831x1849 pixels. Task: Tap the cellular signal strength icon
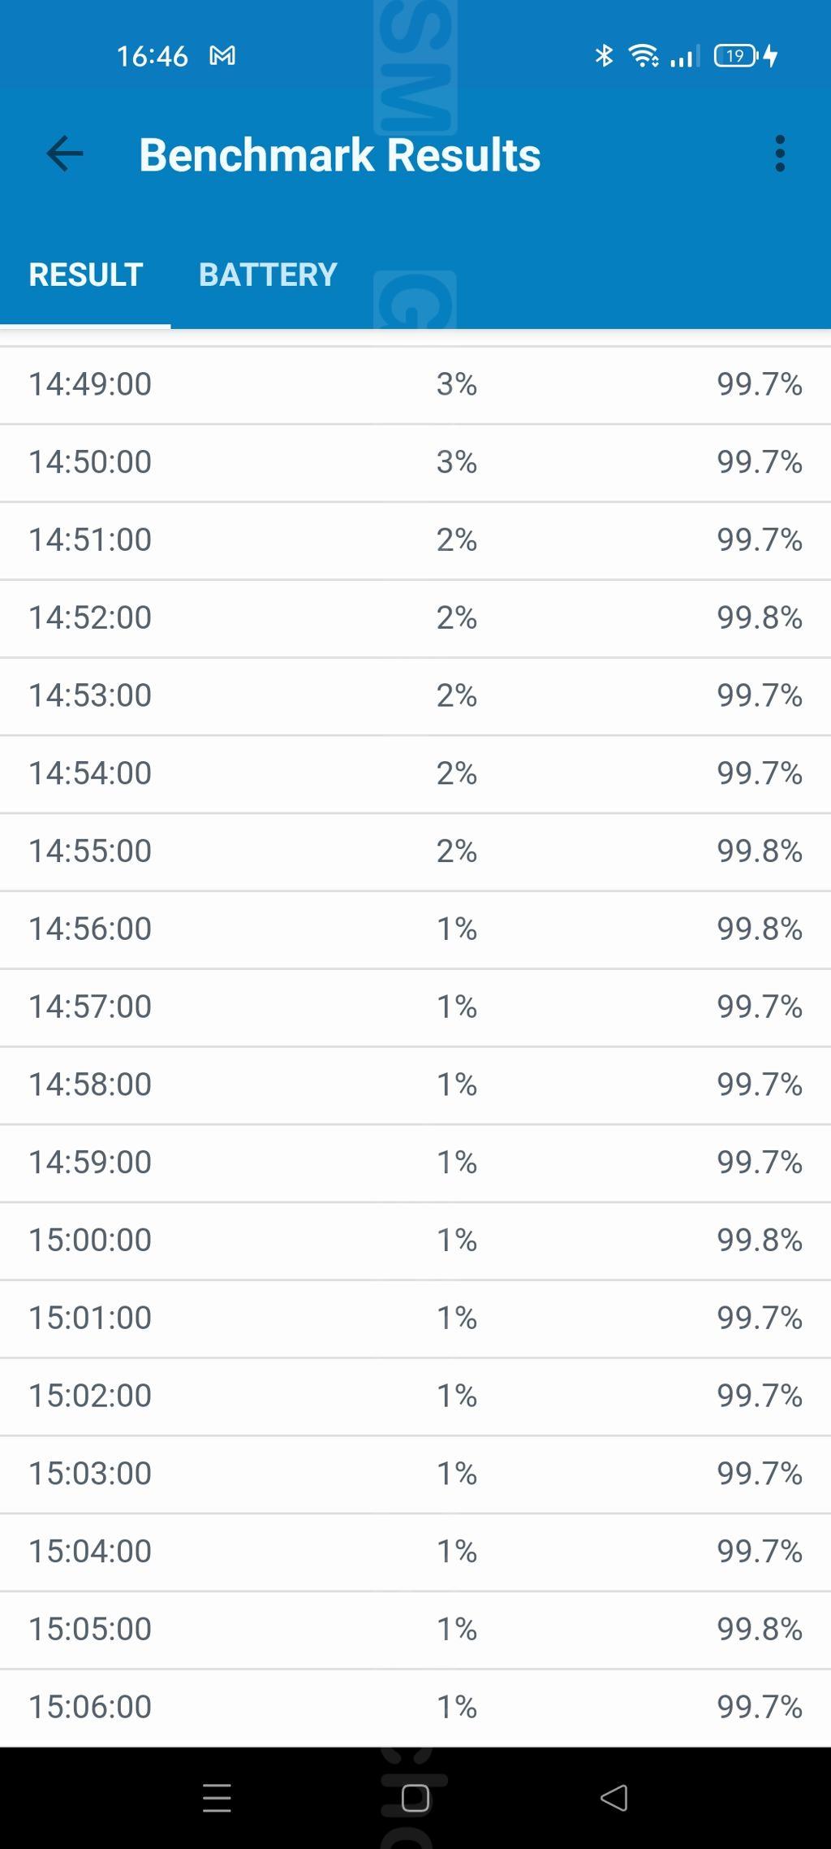[x=685, y=57]
